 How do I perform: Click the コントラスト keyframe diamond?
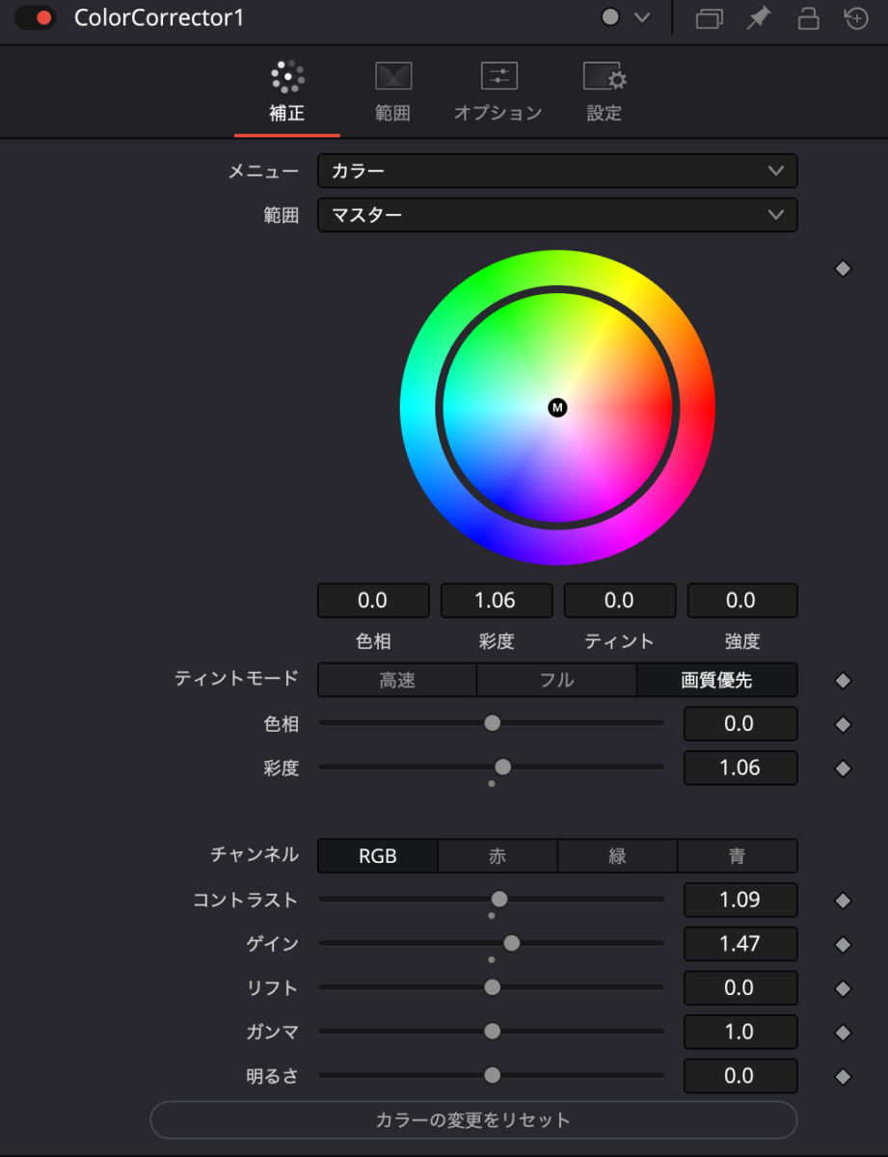(843, 901)
